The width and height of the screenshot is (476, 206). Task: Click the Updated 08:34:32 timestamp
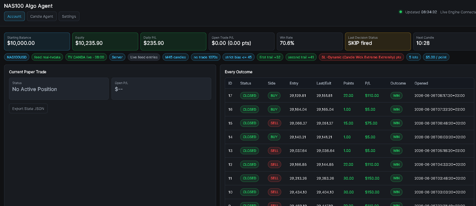421,12
